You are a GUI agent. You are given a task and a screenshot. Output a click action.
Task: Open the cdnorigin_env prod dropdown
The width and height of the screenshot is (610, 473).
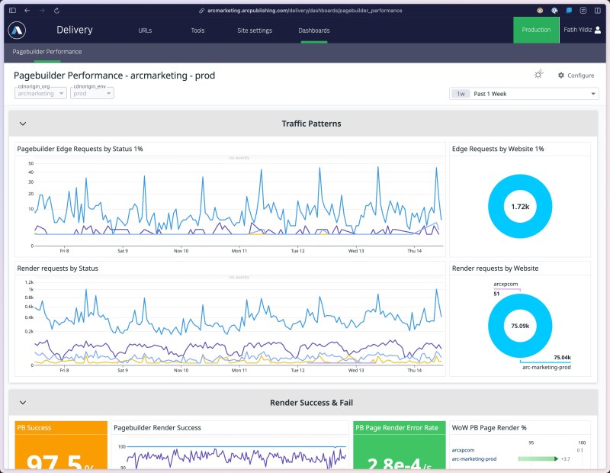pyautogui.click(x=92, y=93)
